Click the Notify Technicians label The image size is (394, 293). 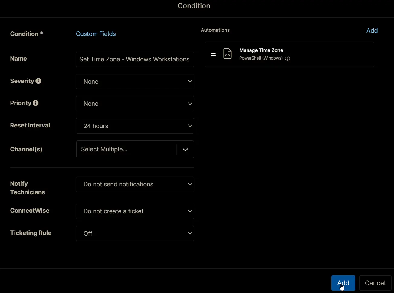pyautogui.click(x=28, y=188)
